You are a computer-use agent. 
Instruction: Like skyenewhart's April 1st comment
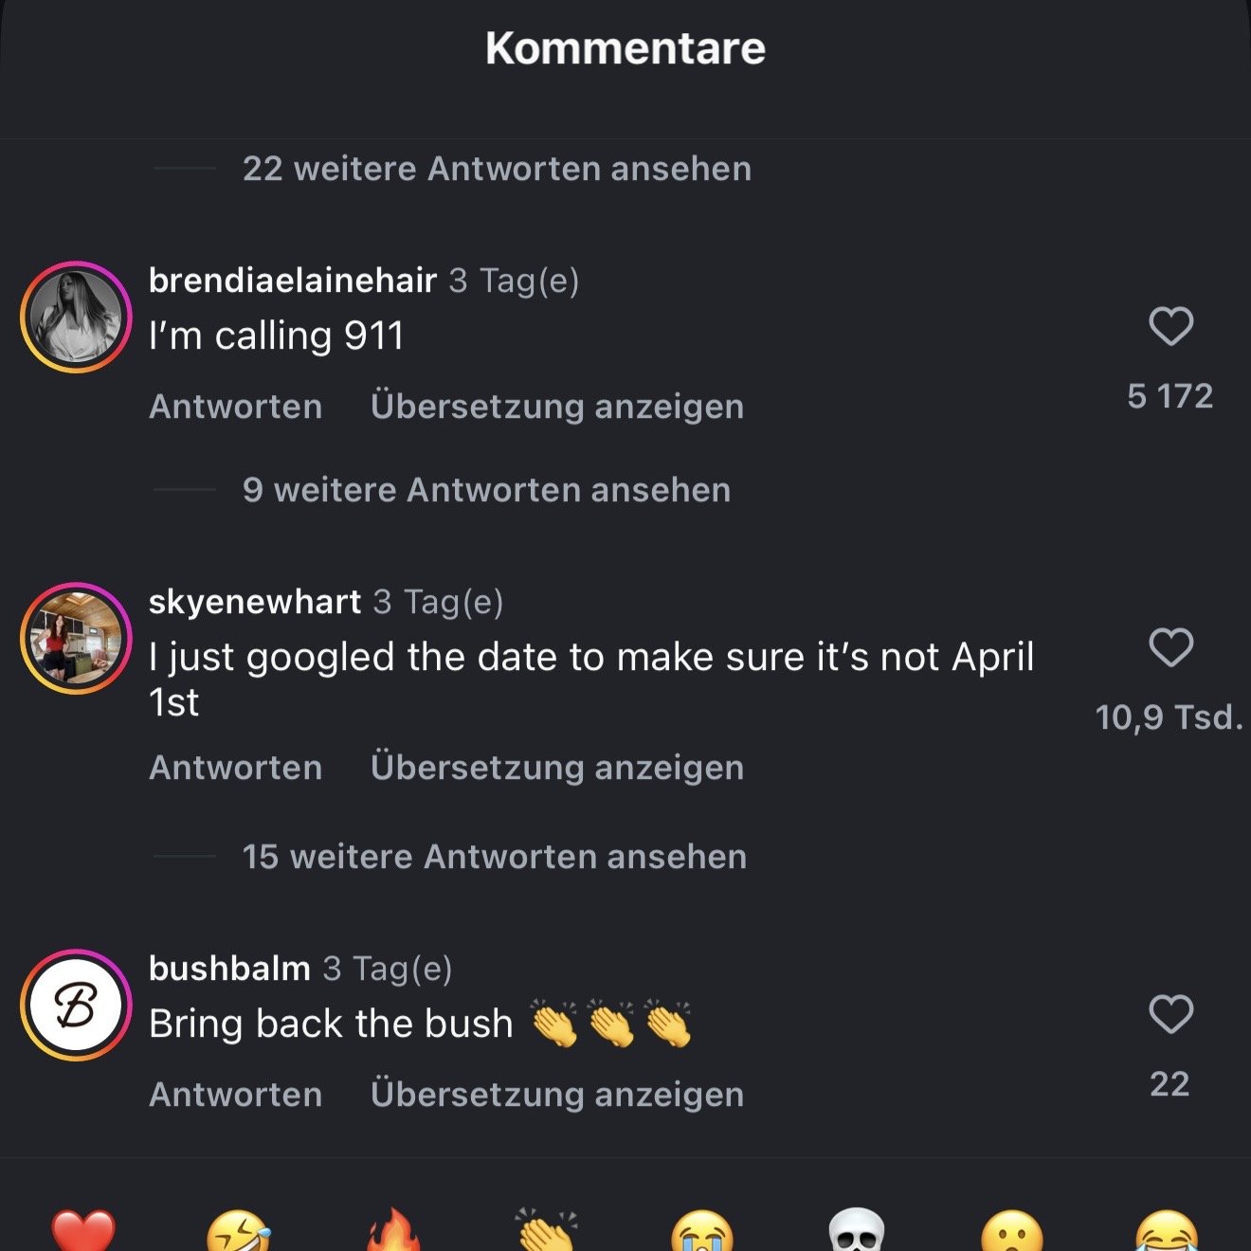(1170, 648)
